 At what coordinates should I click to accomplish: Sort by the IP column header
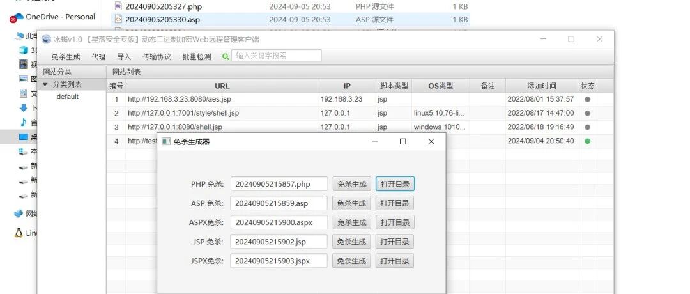347,86
